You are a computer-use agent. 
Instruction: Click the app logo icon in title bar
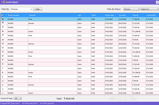pyautogui.click(x=3, y=2)
